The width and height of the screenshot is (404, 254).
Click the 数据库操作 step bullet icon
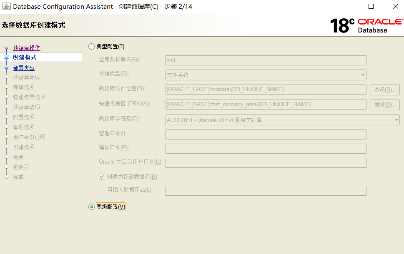6,47
